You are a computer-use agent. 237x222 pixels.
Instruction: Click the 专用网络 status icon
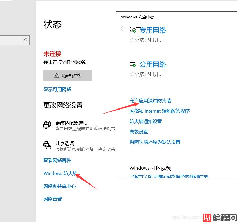133,30
